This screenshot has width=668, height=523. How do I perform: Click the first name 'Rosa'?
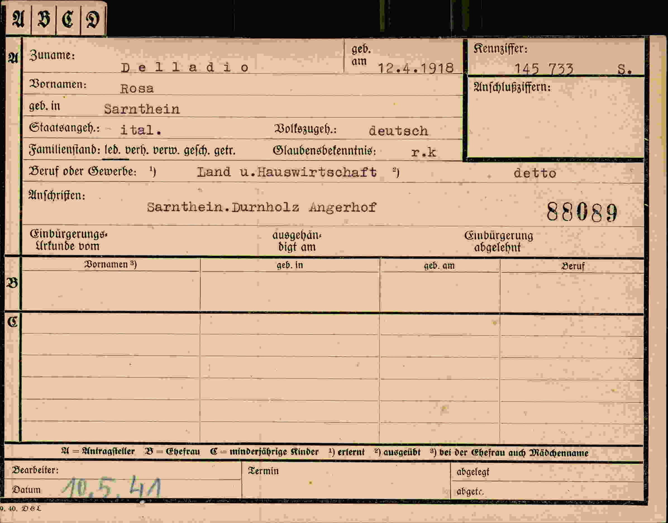pos(137,89)
